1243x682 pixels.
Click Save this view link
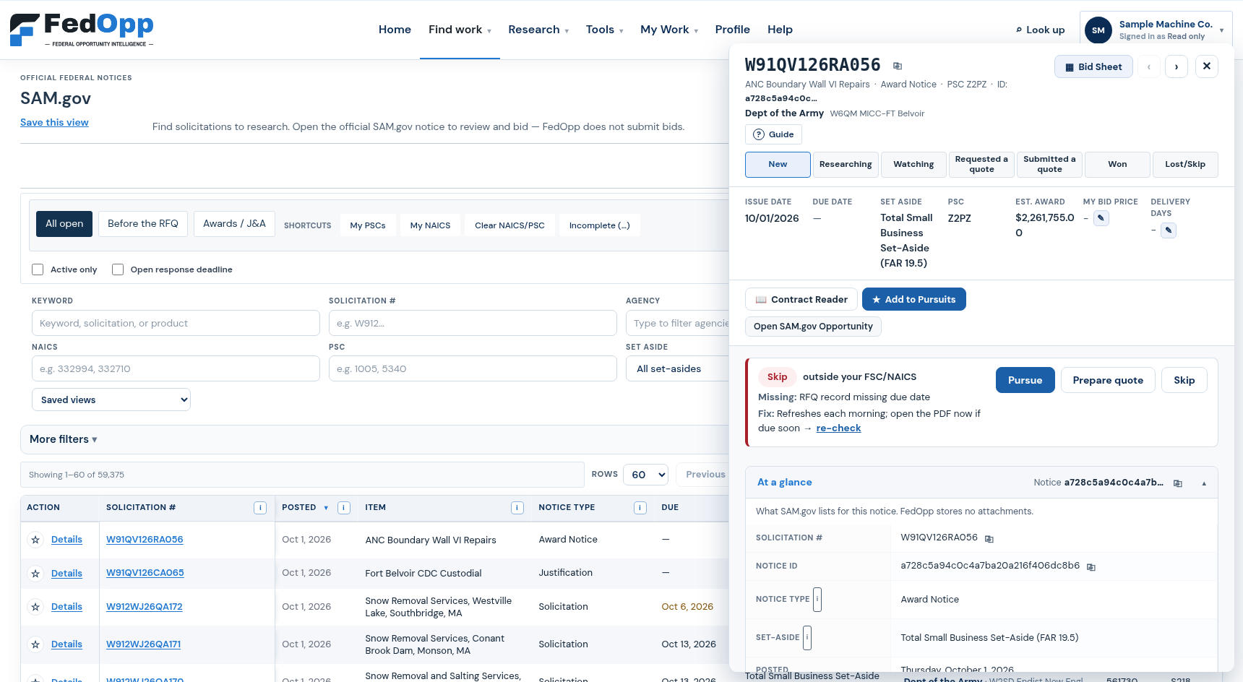click(54, 123)
